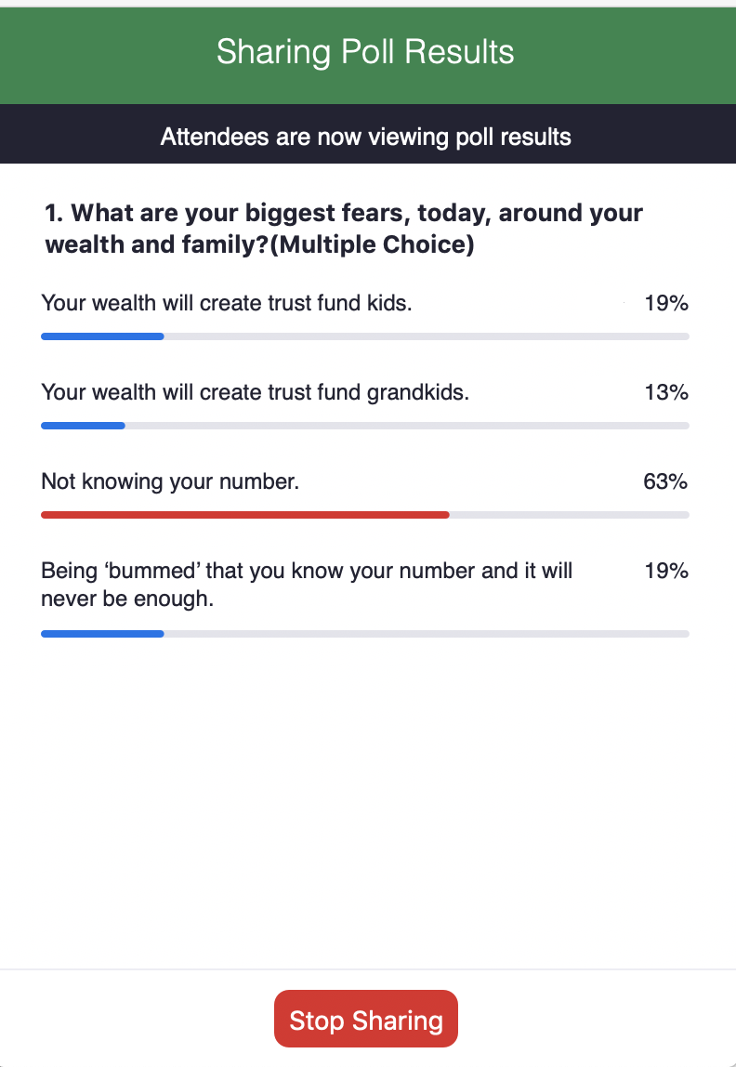
Task: Select the 'trust fund kids' answer text
Action: 227,303
